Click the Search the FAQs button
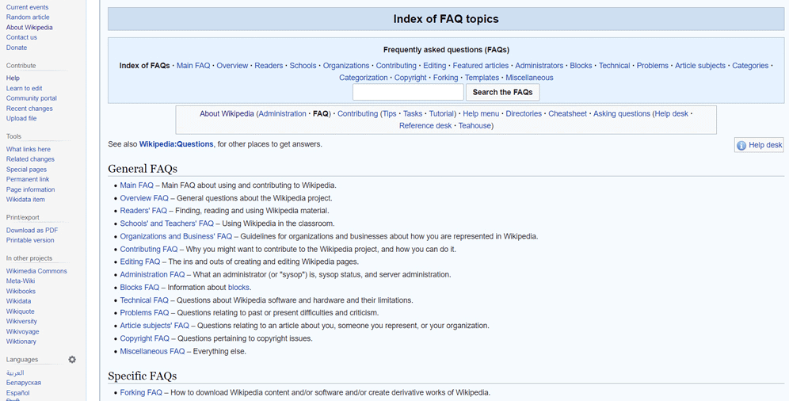The width and height of the screenshot is (789, 401). pyautogui.click(x=503, y=92)
